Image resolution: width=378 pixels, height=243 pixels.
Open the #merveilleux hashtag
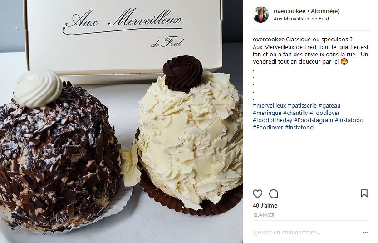click(x=269, y=106)
